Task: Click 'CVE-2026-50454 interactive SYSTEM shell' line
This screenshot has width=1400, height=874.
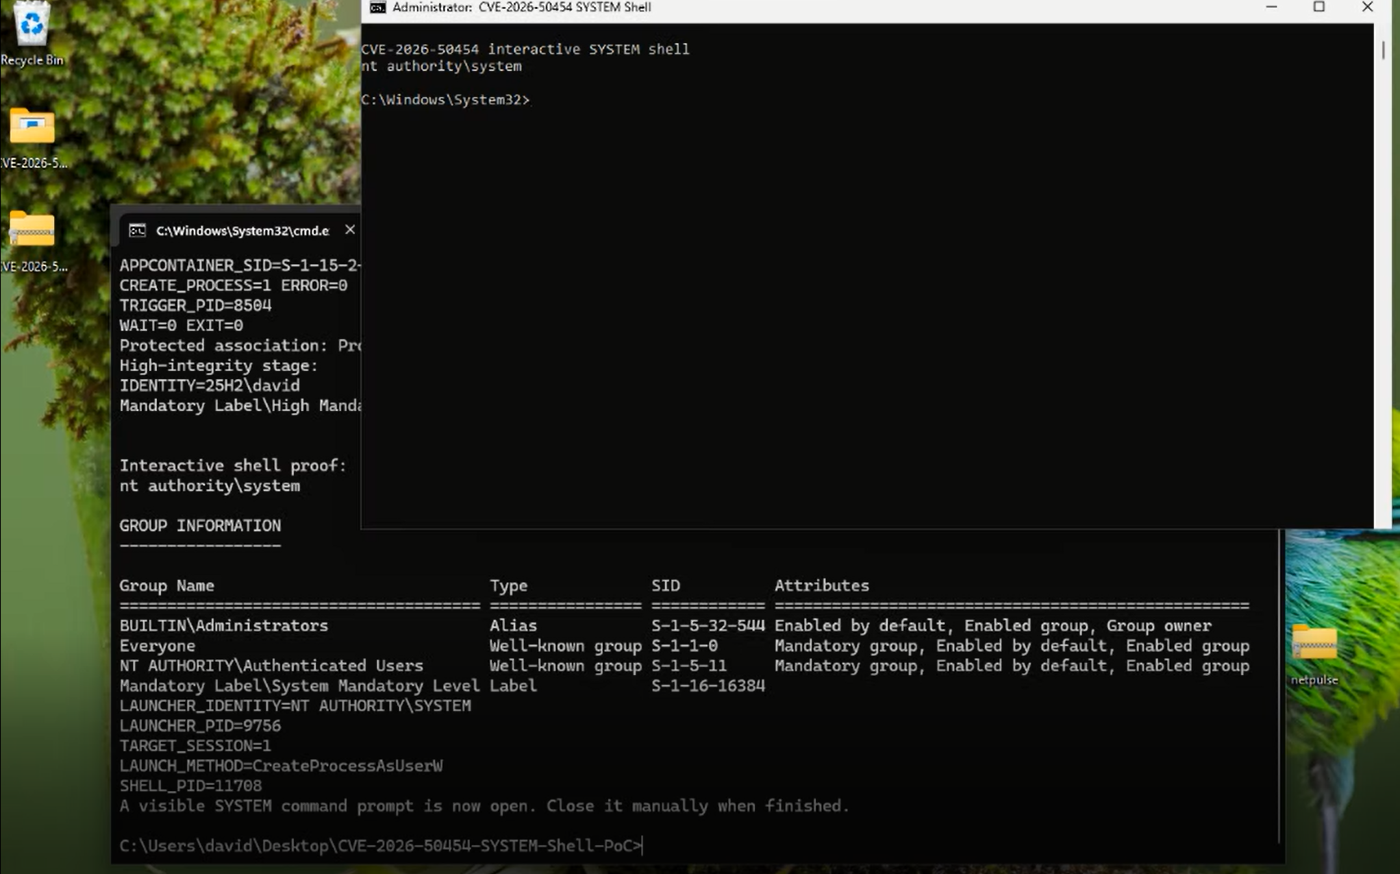Action: point(525,49)
